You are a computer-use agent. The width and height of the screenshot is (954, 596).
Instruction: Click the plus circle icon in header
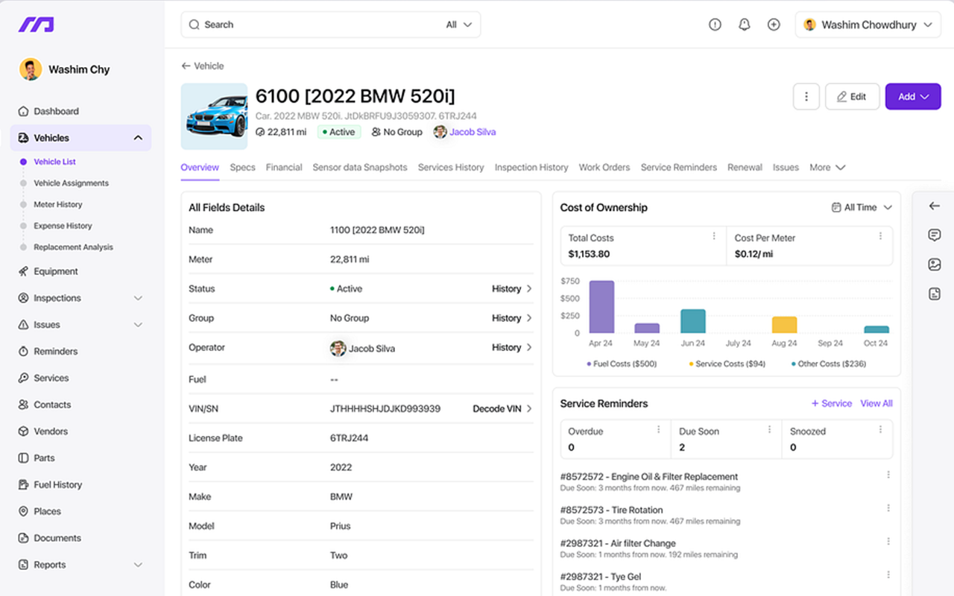pos(774,25)
